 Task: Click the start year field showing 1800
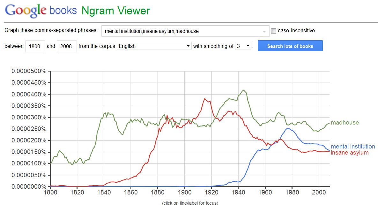(35, 46)
